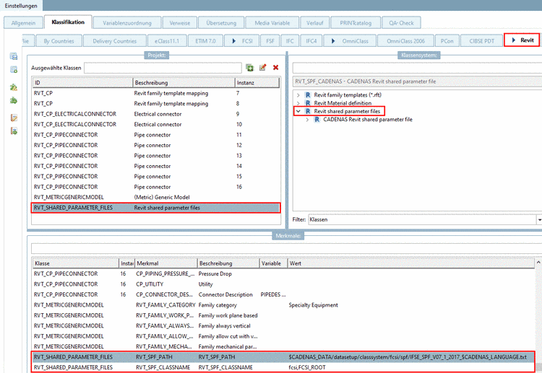Click the filter field above the Merkmale table
542x373 pixels.
(x=286, y=248)
